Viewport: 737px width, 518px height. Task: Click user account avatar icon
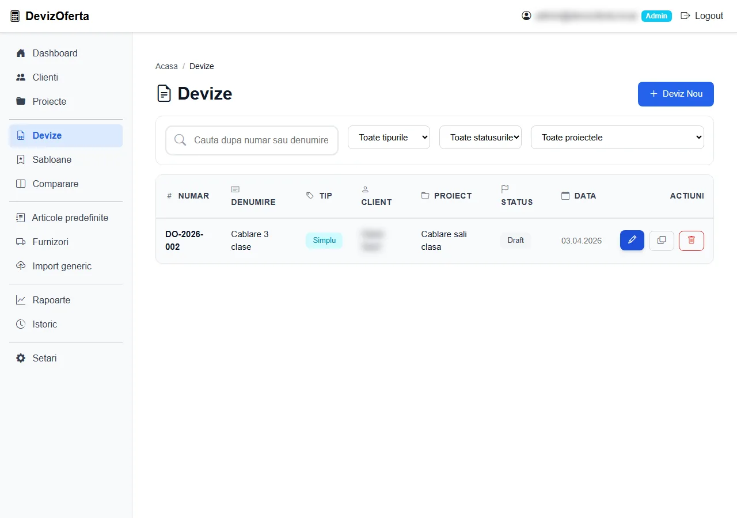tap(526, 16)
